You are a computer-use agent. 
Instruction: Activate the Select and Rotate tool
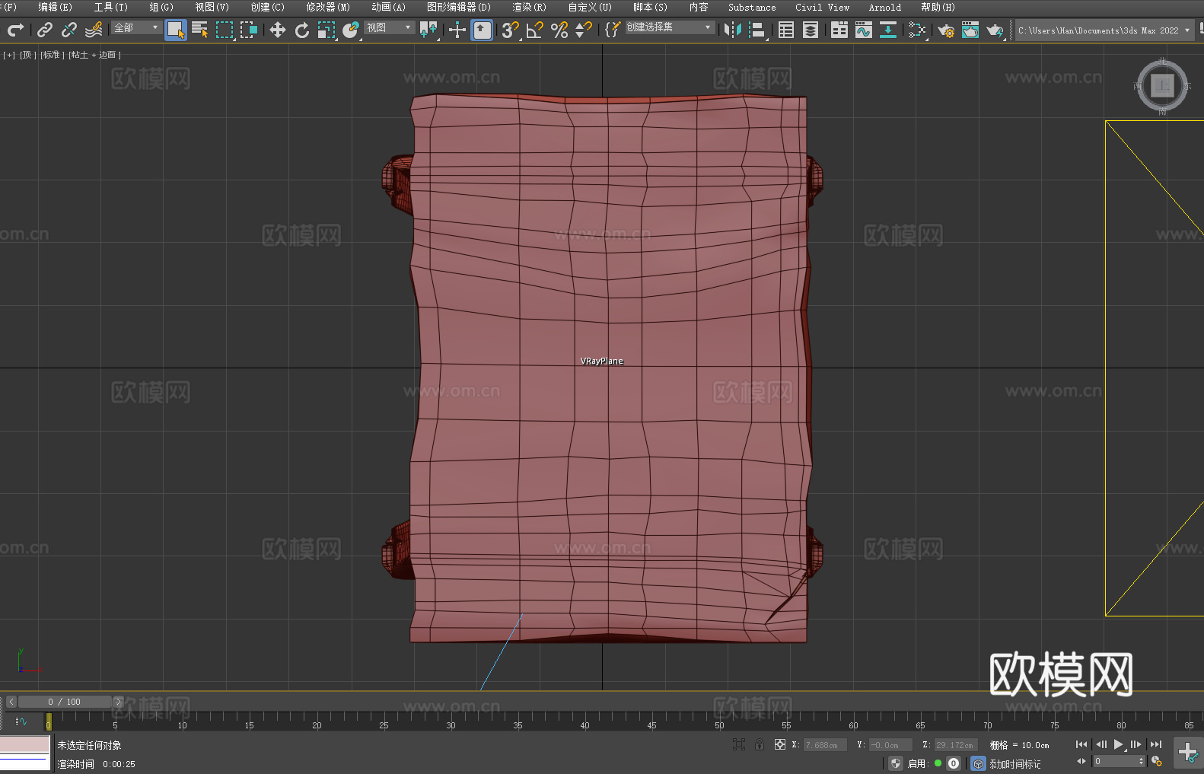[x=302, y=30]
